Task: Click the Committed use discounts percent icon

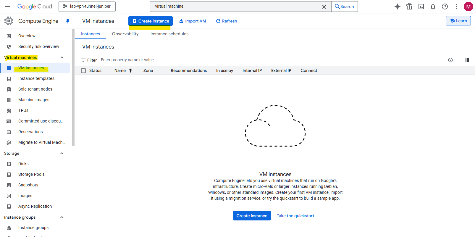Action: (9, 121)
